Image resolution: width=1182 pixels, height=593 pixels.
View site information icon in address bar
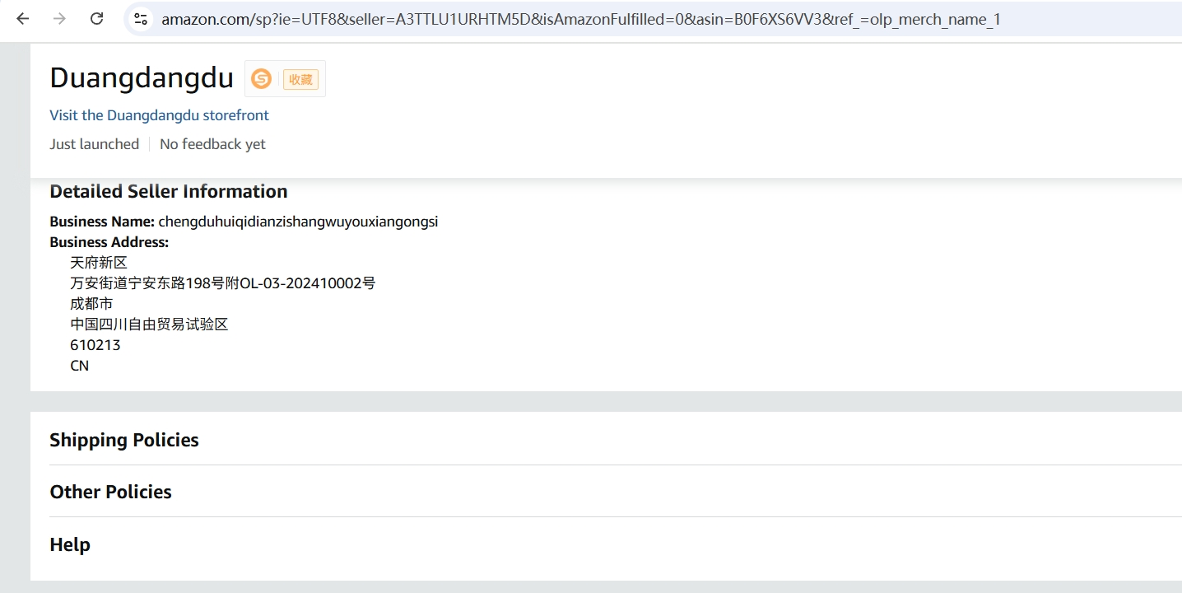(141, 19)
